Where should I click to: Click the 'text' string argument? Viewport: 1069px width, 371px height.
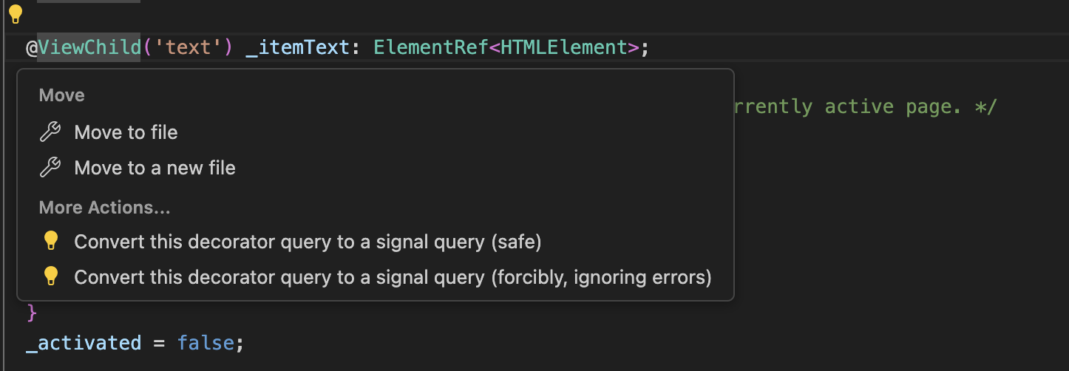191,48
